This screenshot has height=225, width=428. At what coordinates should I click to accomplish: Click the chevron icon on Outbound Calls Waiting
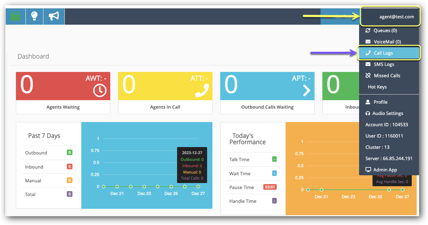306,91
